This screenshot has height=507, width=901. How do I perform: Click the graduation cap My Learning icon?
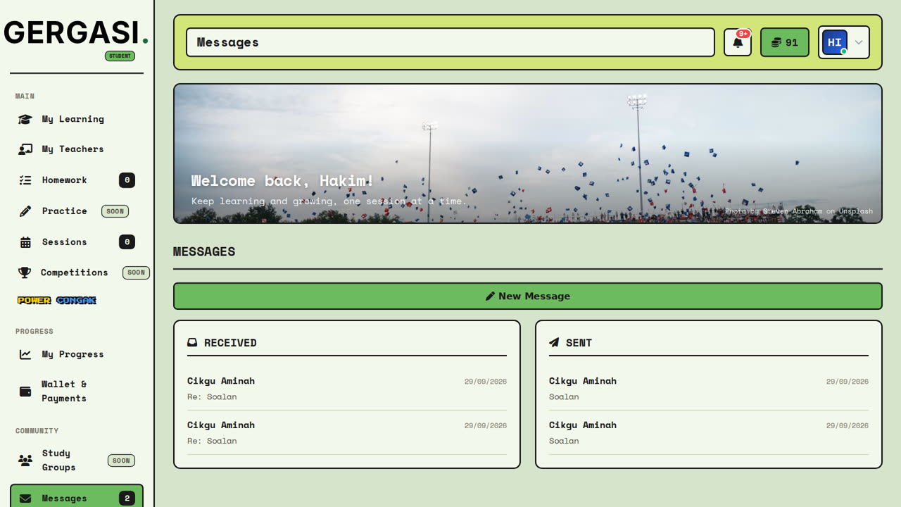click(25, 119)
